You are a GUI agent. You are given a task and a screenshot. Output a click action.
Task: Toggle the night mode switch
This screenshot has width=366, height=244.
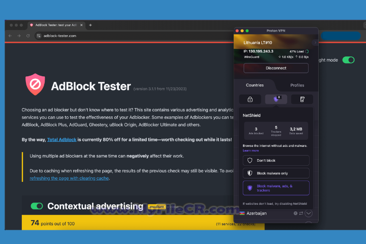pyautogui.click(x=348, y=60)
